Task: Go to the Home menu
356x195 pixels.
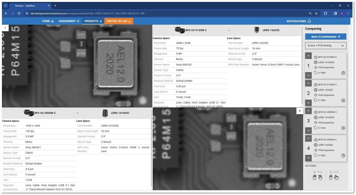Action: pos(48,21)
